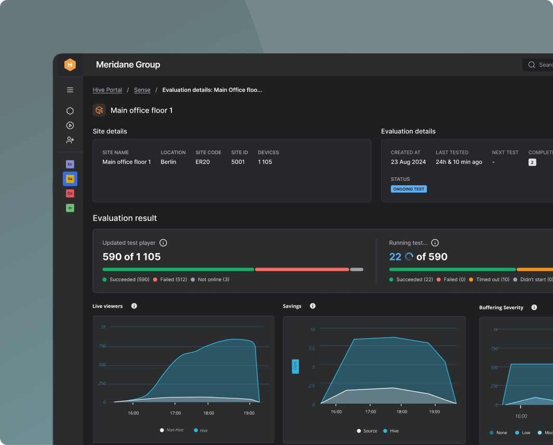Click the Meridane Group title

(x=128, y=64)
